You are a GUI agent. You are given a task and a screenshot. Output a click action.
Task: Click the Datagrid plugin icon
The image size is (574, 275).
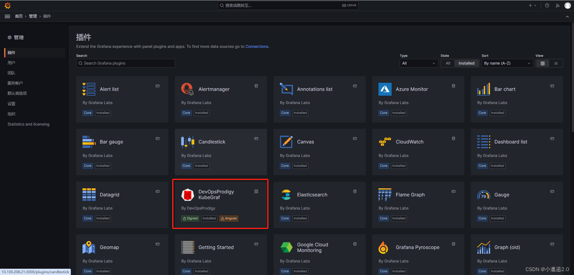click(x=89, y=195)
